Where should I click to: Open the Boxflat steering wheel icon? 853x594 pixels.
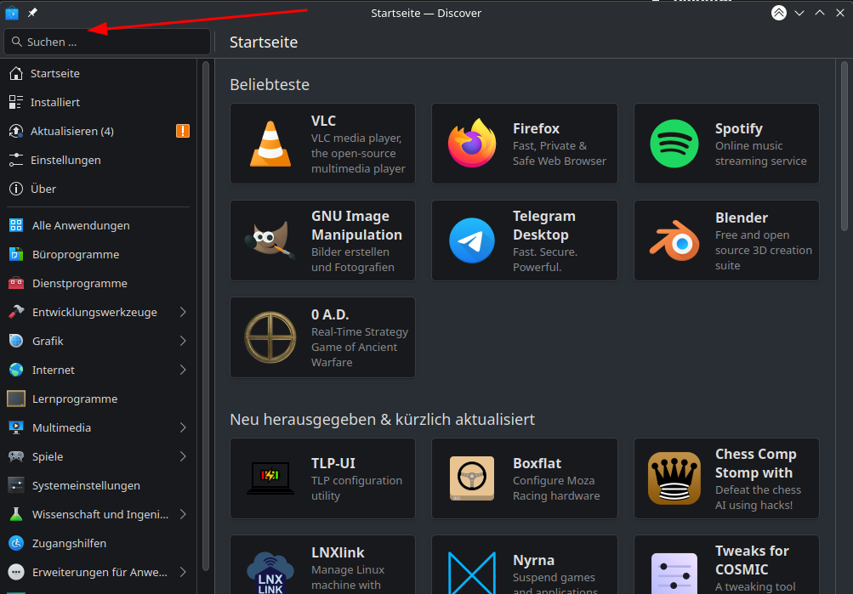472,478
